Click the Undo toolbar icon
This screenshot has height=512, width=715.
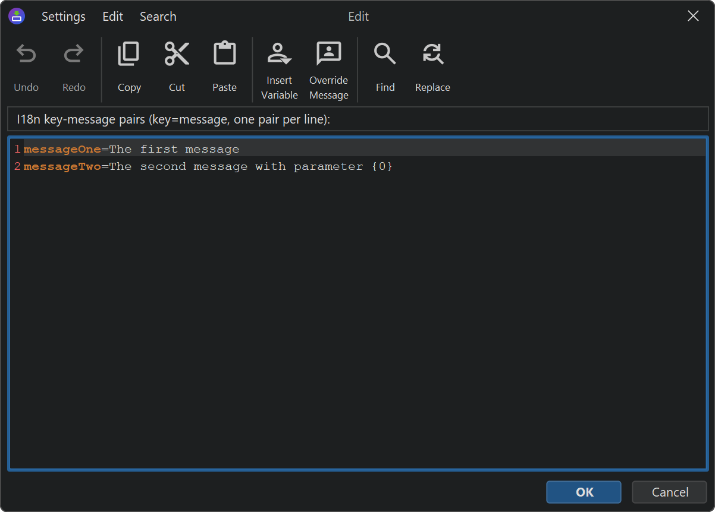[x=26, y=55]
